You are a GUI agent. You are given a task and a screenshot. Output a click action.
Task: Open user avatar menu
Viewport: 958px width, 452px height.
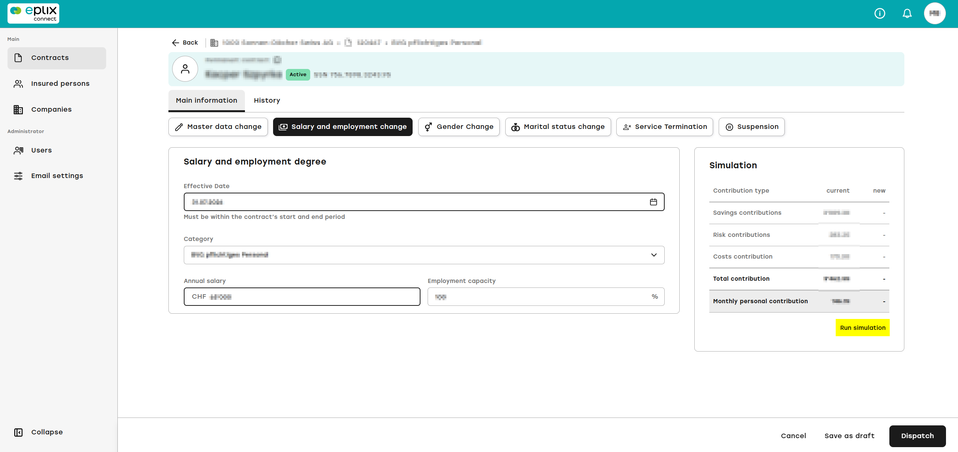(x=934, y=13)
